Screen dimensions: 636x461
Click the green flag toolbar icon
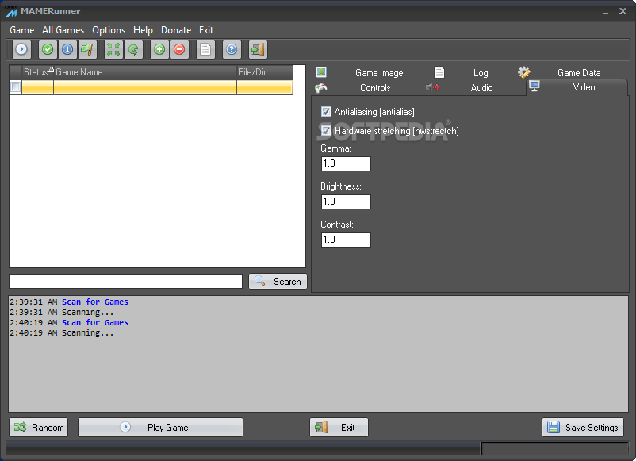coord(87,49)
